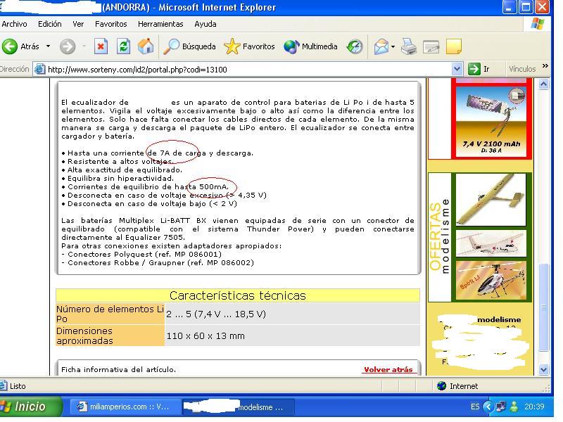Click the green Ir go button
Screen dimensions: 563x422
(479, 69)
